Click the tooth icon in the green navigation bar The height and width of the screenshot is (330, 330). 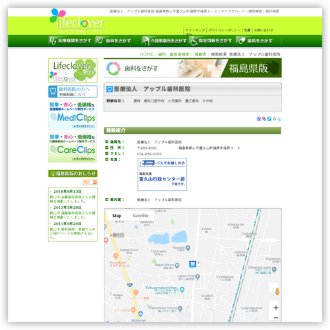100,41
